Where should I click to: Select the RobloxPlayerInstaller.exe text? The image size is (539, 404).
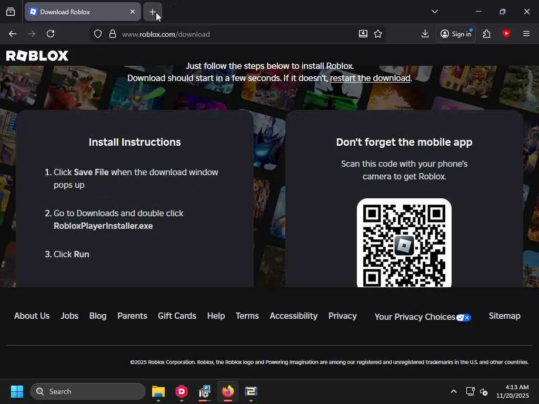click(103, 226)
